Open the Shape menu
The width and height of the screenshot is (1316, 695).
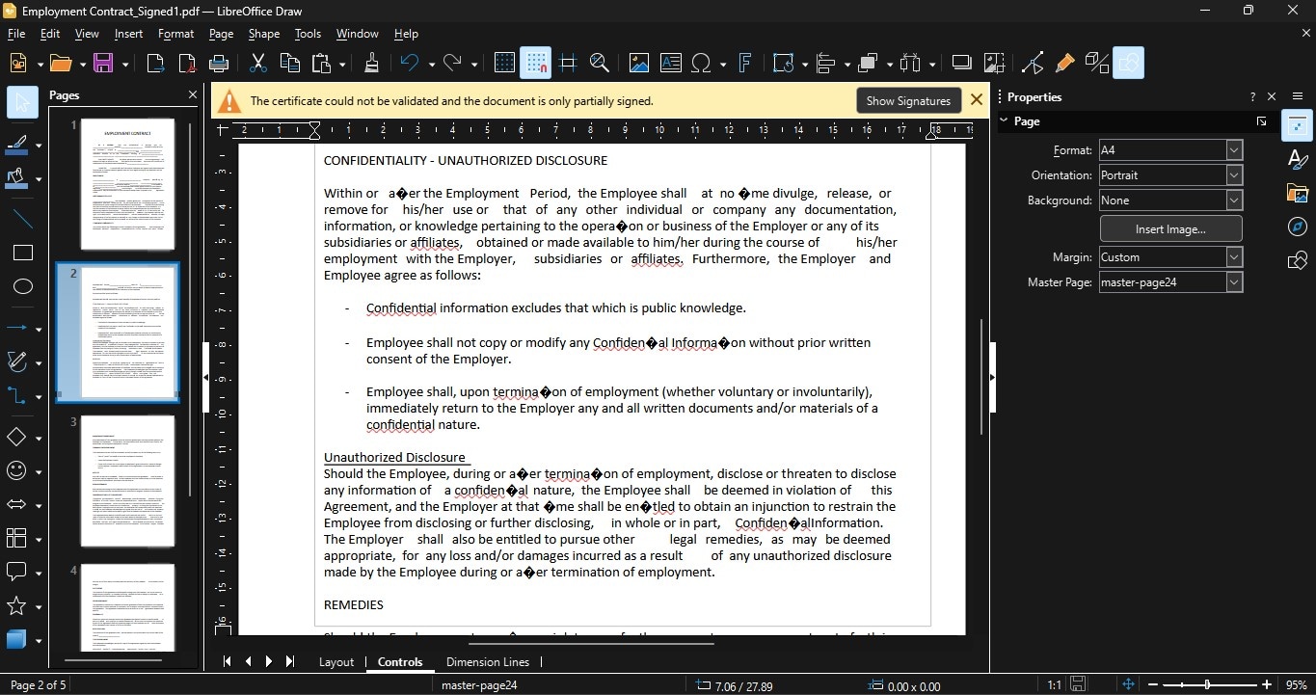click(x=264, y=34)
